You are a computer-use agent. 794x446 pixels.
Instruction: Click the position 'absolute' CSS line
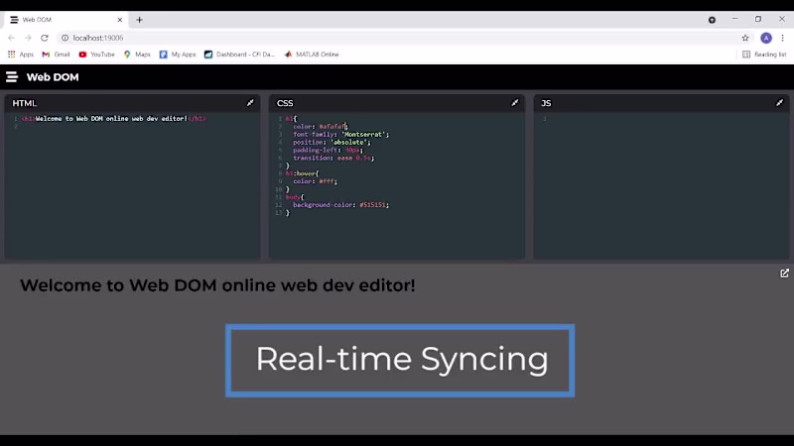tap(331, 142)
